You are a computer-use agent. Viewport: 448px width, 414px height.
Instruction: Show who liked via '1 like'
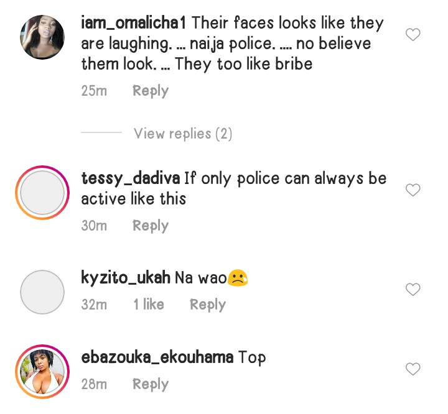tap(148, 305)
